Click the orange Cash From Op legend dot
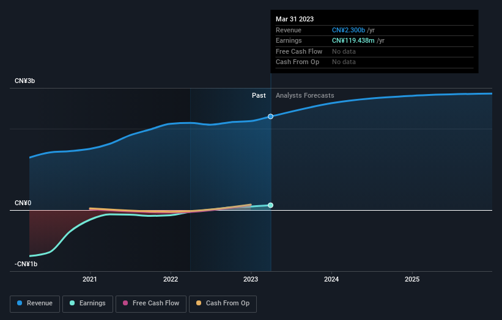The height and width of the screenshot is (320, 502). (199, 303)
